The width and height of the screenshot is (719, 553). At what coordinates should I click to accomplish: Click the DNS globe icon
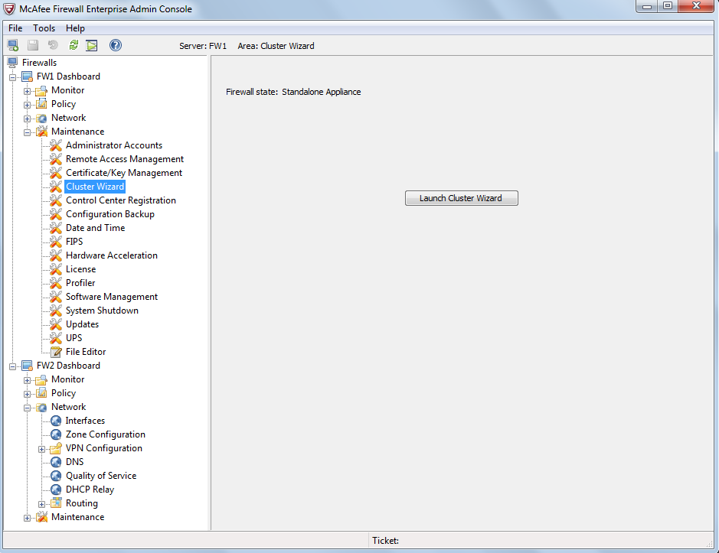point(56,462)
